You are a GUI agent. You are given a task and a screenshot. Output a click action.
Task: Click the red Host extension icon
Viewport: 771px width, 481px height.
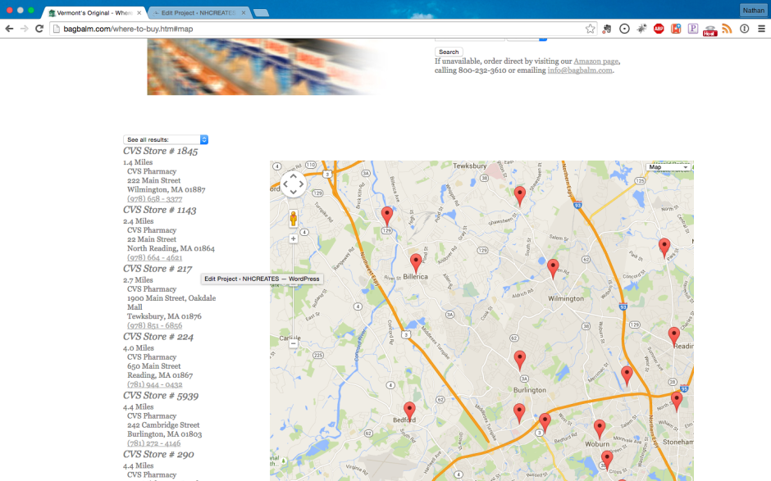710,30
